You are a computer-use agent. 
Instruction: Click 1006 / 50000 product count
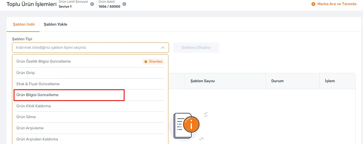pos(109,7)
